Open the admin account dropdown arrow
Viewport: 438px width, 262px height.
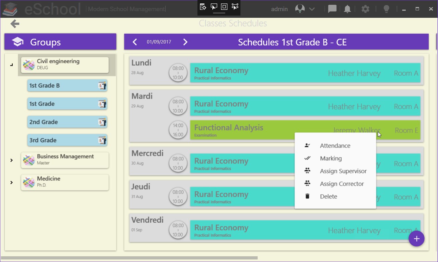311,9
